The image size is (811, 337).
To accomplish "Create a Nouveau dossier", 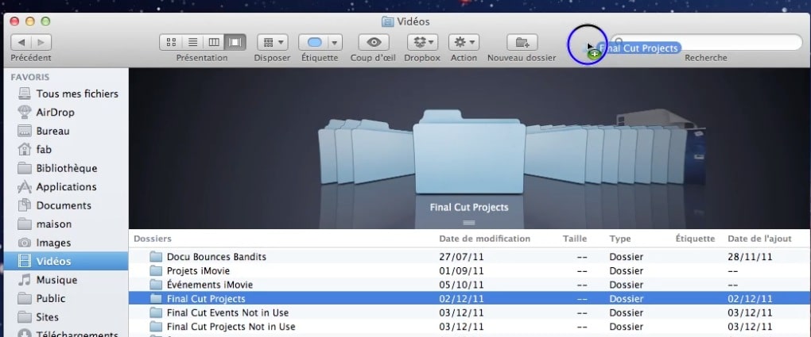I will tap(522, 42).
